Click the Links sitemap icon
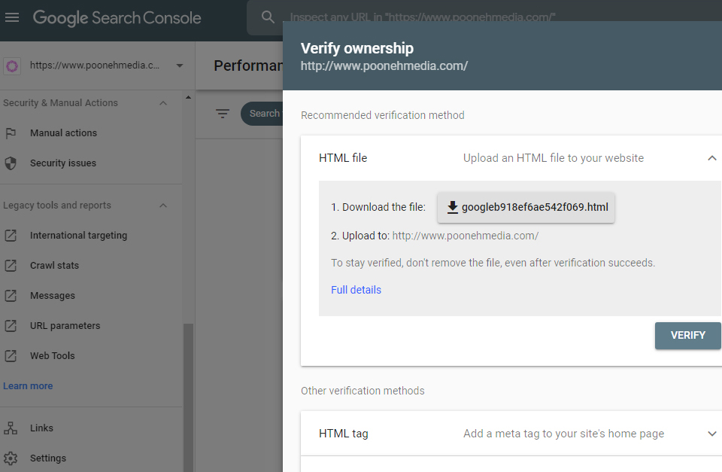722x472 pixels. (x=11, y=428)
